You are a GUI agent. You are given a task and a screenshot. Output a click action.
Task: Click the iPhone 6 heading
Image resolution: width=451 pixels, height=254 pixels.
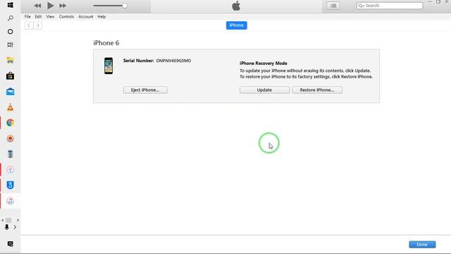click(x=106, y=43)
